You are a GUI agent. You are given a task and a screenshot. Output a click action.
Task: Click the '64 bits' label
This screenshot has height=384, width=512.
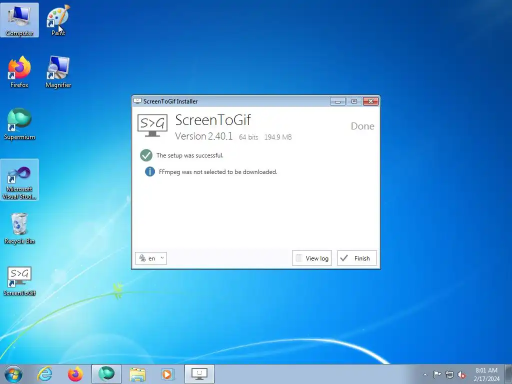click(248, 137)
